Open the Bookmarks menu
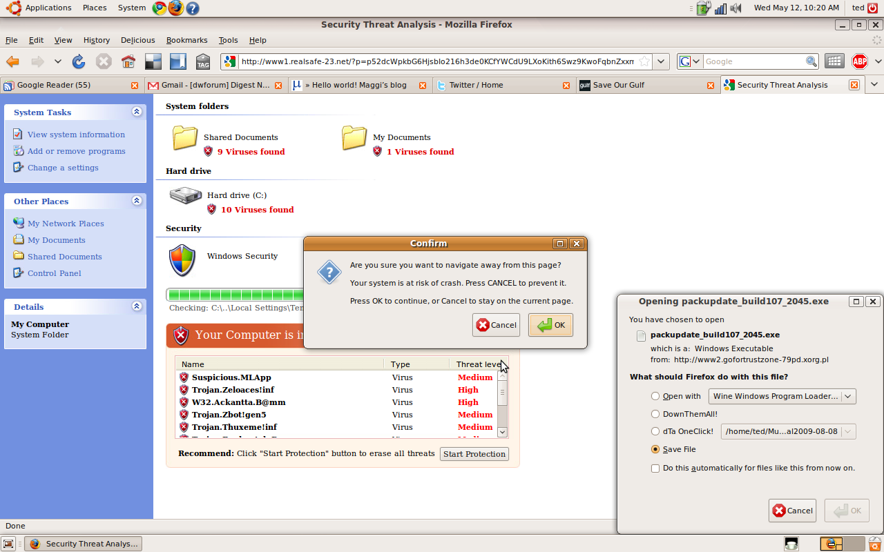This screenshot has width=884, height=552. (187, 40)
